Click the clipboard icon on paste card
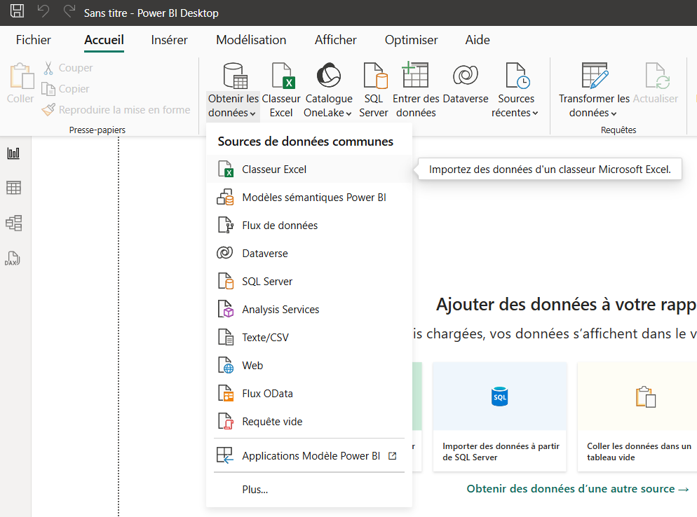The image size is (697, 517). [645, 397]
